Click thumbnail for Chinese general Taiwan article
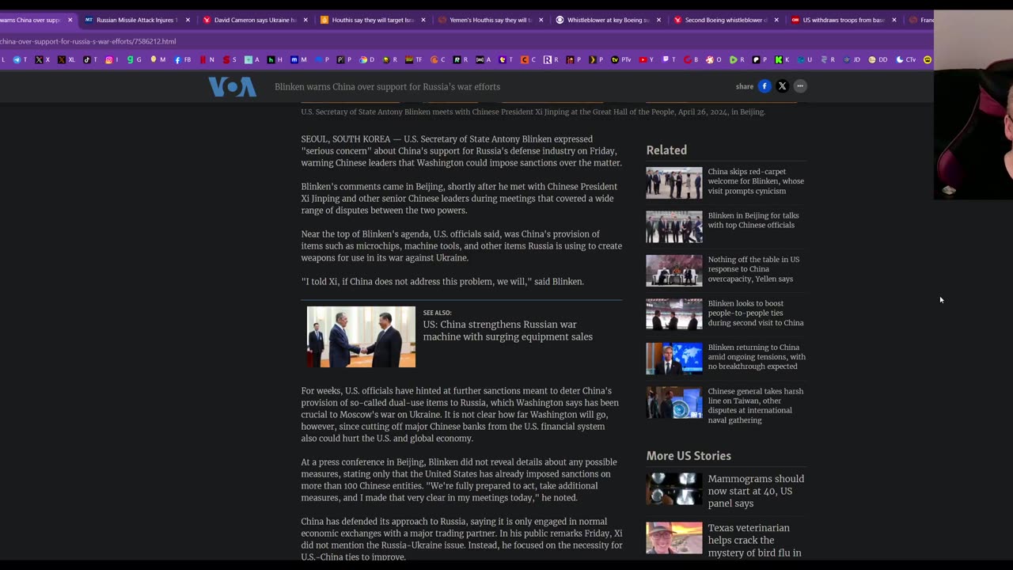1013x570 pixels. click(673, 402)
